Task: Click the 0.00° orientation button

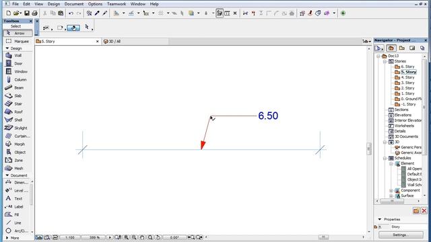Action: point(174,237)
